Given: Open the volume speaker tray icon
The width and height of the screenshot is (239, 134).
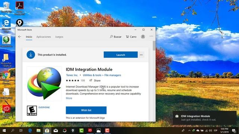Looking at the screenshot, I should (x=211, y=131).
